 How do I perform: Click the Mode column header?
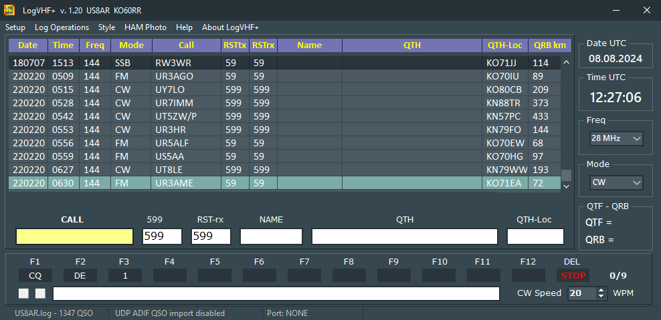(x=132, y=45)
